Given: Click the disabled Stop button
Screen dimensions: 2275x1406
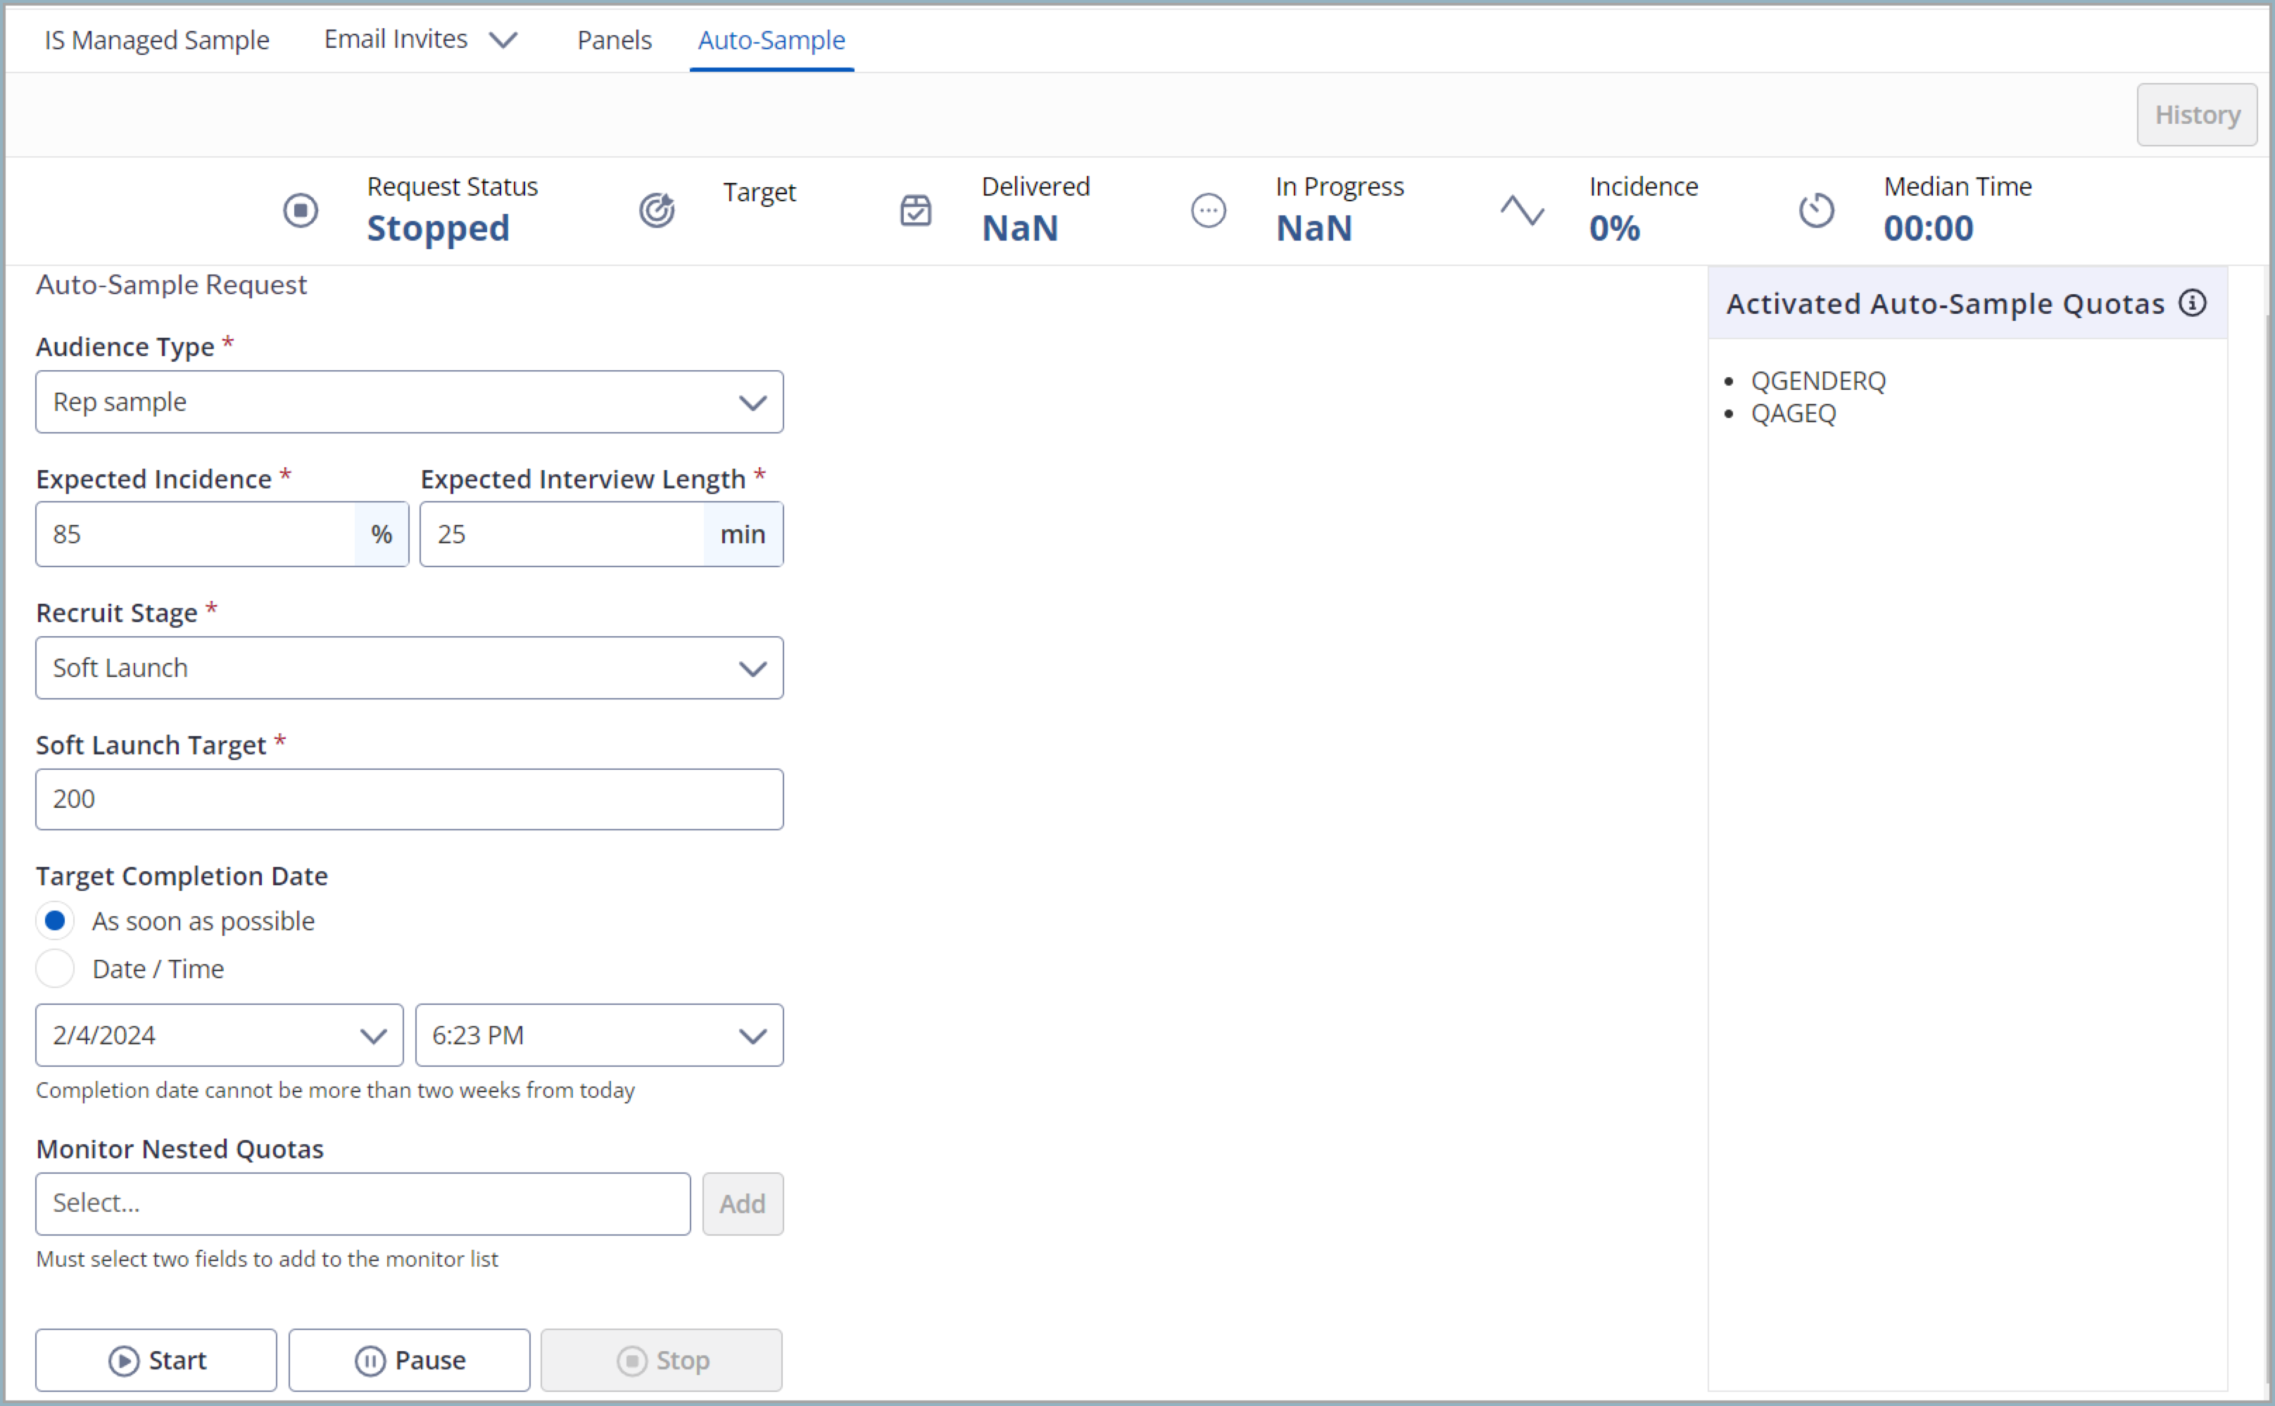Looking at the screenshot, I should point(661,1360).
